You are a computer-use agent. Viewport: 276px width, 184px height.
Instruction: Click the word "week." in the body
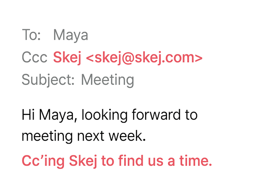click(127, 136)
